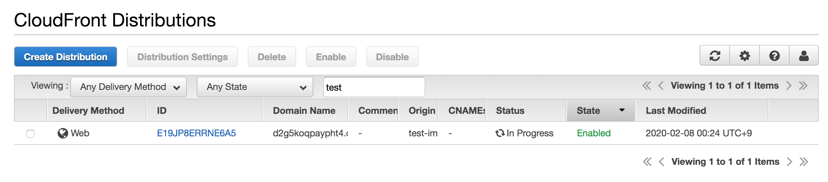
Task: Click the Distribution Settings button
Action: click(182, 57)
